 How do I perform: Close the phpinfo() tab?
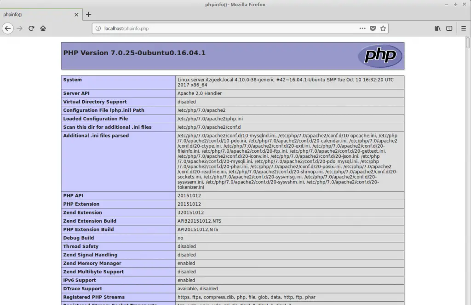click(x=76, y=14)
